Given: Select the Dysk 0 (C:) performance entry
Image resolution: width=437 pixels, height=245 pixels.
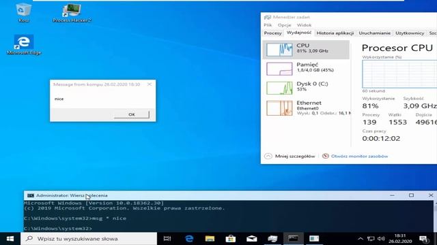Looking at the screenshot, I should tap(306, 88).
